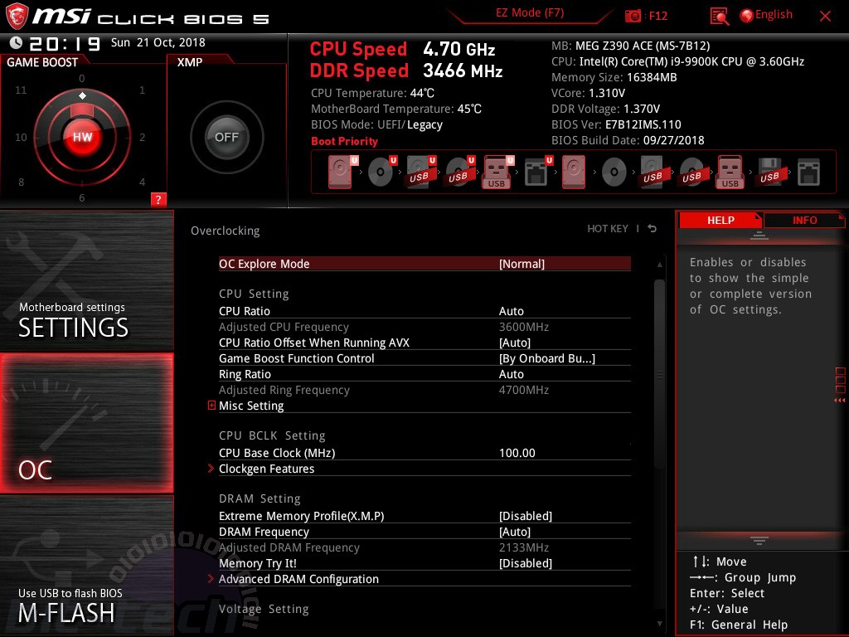Screen dimensions: 849x637
Task: Open Extreme Memory Profile (X.M.P) option
Action: click(x=424, y=516)
